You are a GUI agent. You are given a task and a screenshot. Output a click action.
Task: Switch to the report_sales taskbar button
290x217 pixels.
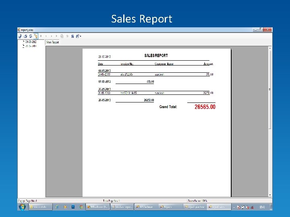click(x=219, y=207)
